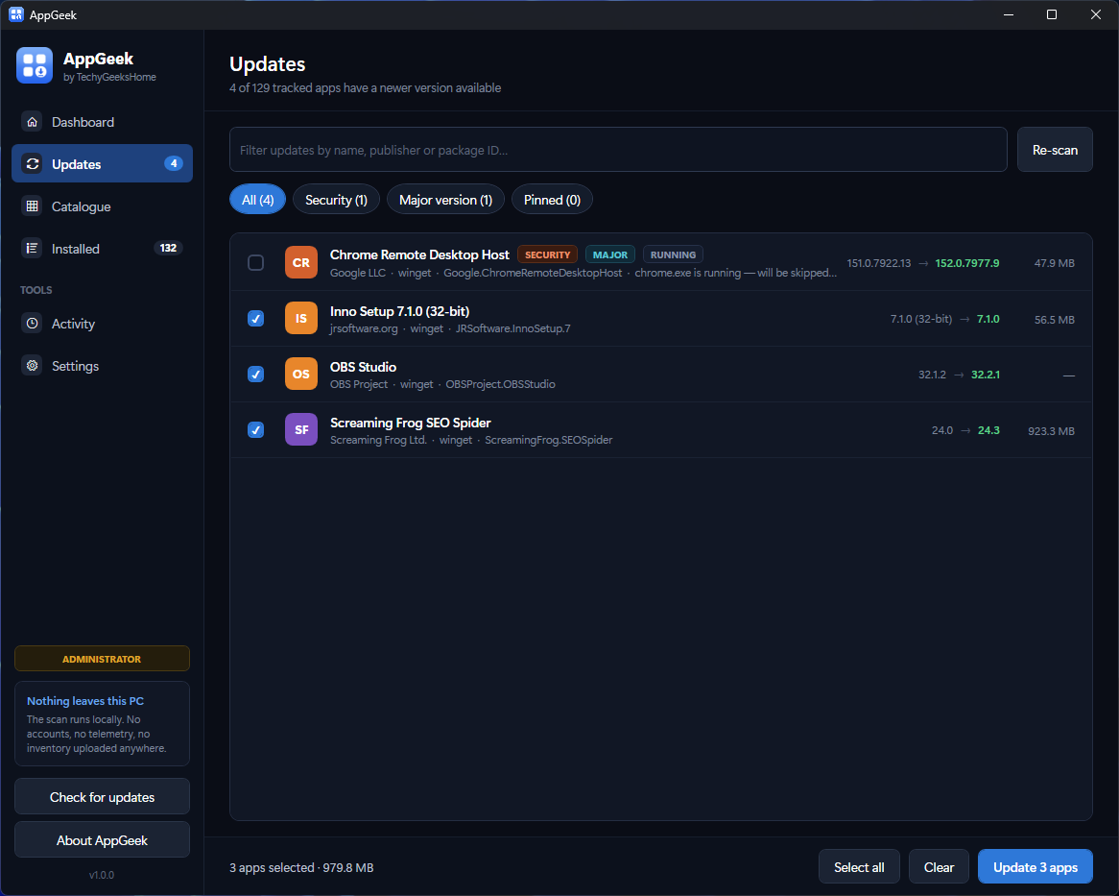Select the All (4) filter tab

pyautogui.click(x=257, y=200)
